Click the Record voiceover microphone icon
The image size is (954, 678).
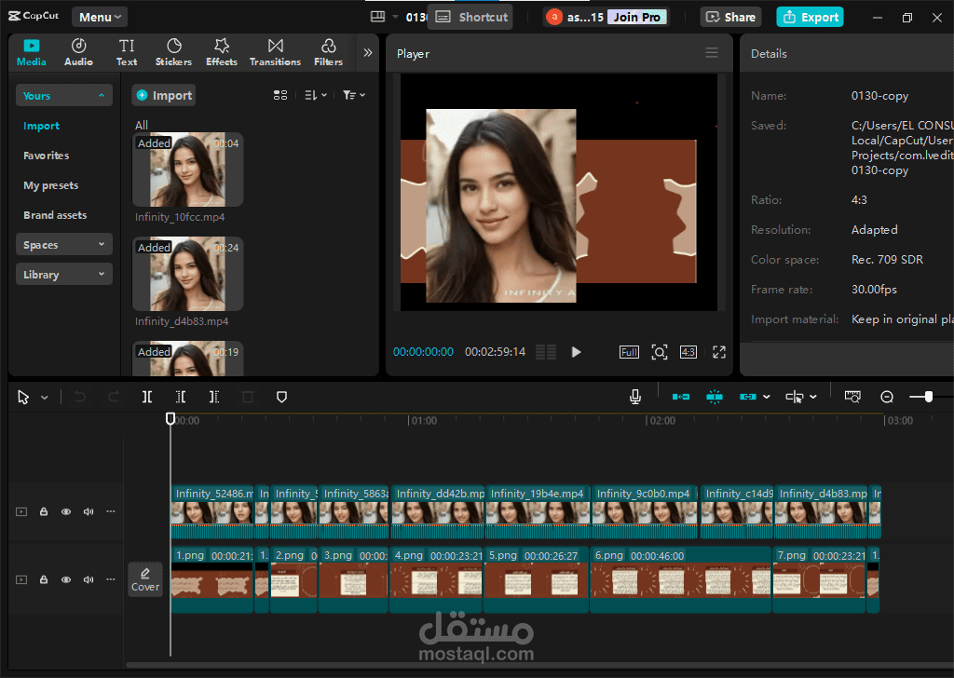tap(635, 397)
